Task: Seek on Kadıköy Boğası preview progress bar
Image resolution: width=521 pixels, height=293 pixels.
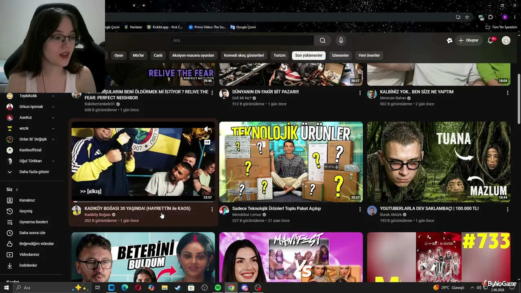Action: point(143,201)
